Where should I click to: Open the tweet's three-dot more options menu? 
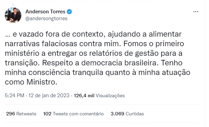[x=196, y=12]
